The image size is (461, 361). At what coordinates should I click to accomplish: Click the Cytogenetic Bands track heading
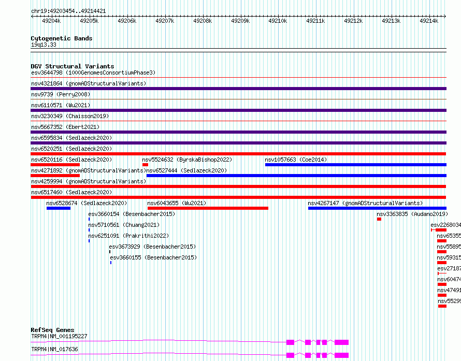coord(62,38)
